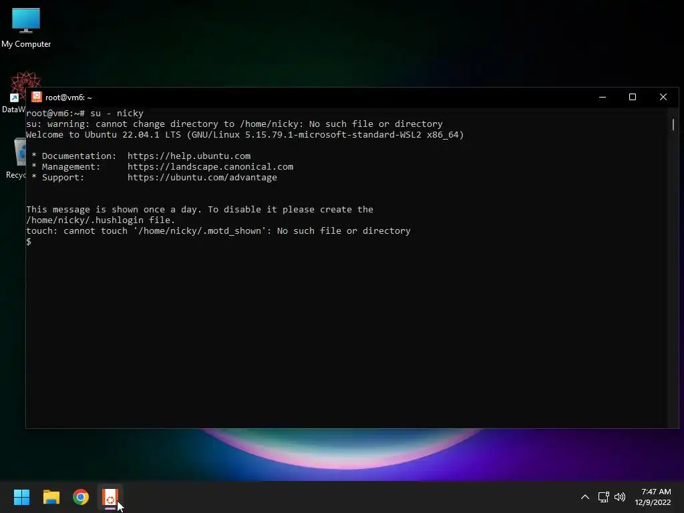Click the 'su: warning: cannot change directory' line
The image size is (684, 513).
pyautogui.click(x=234, y=124)
